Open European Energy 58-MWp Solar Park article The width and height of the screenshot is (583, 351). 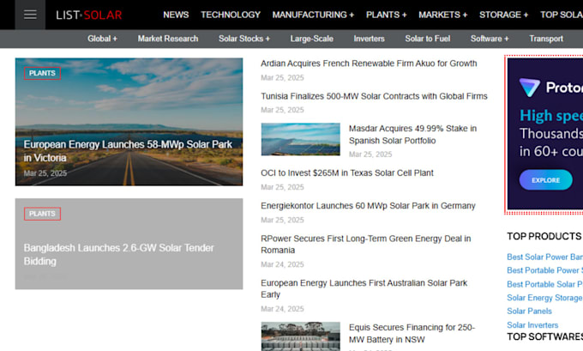click(128, 151)
